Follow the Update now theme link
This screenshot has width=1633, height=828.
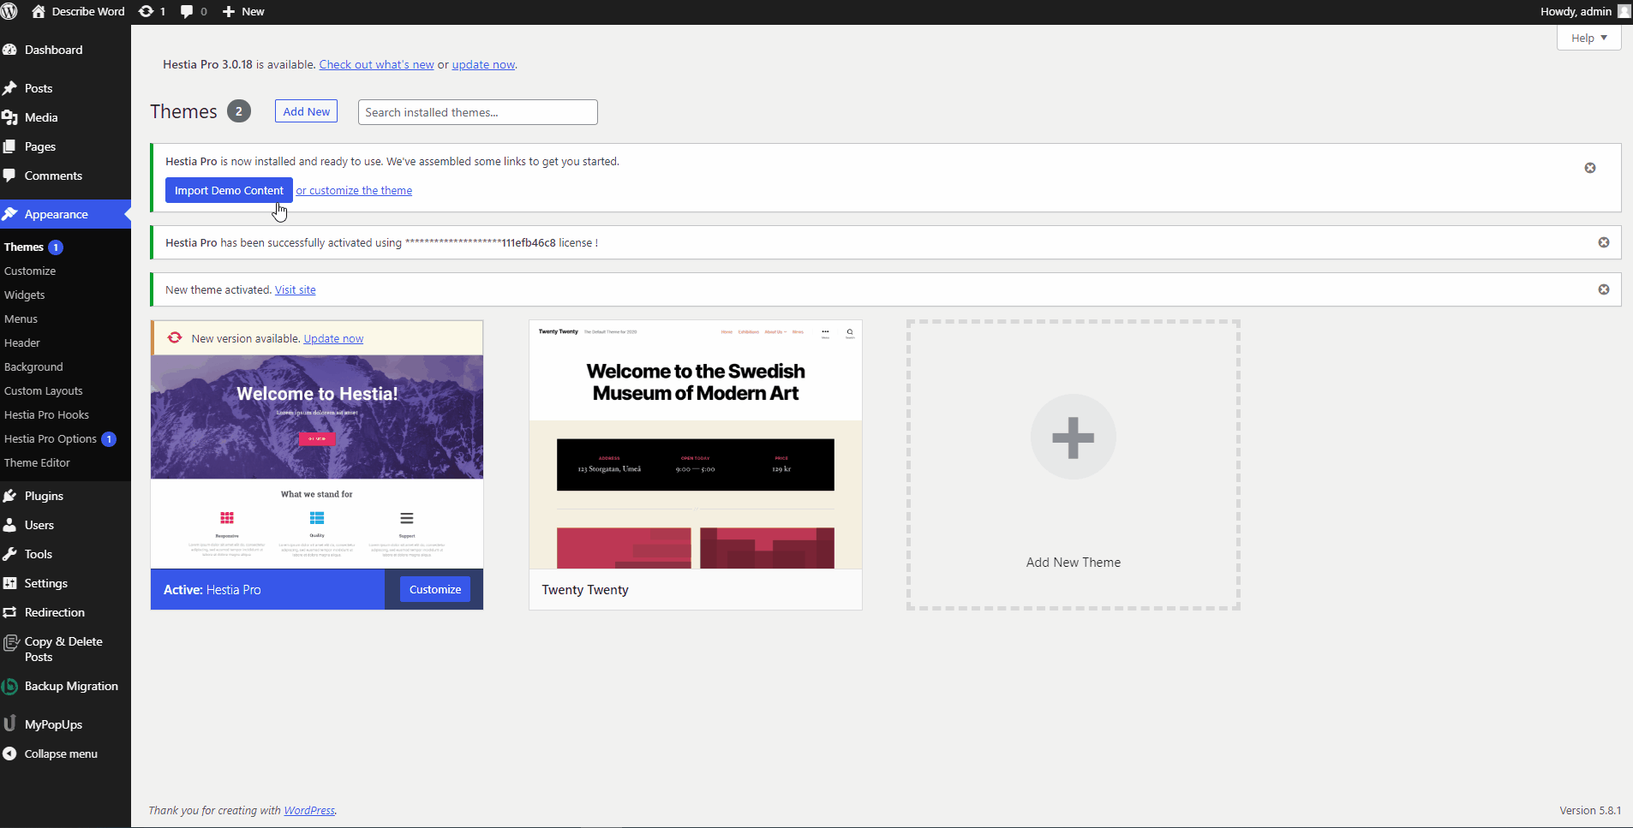[x=333, y=338]
